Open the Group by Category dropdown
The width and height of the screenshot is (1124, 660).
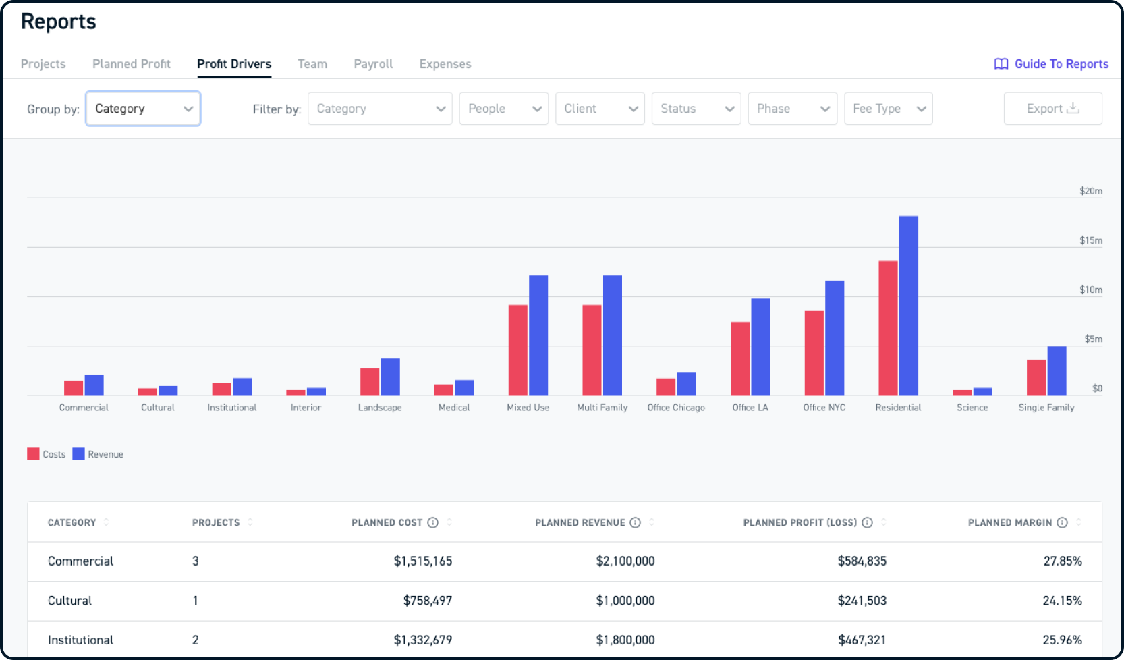pyautogui.click(x=143, y=109)
